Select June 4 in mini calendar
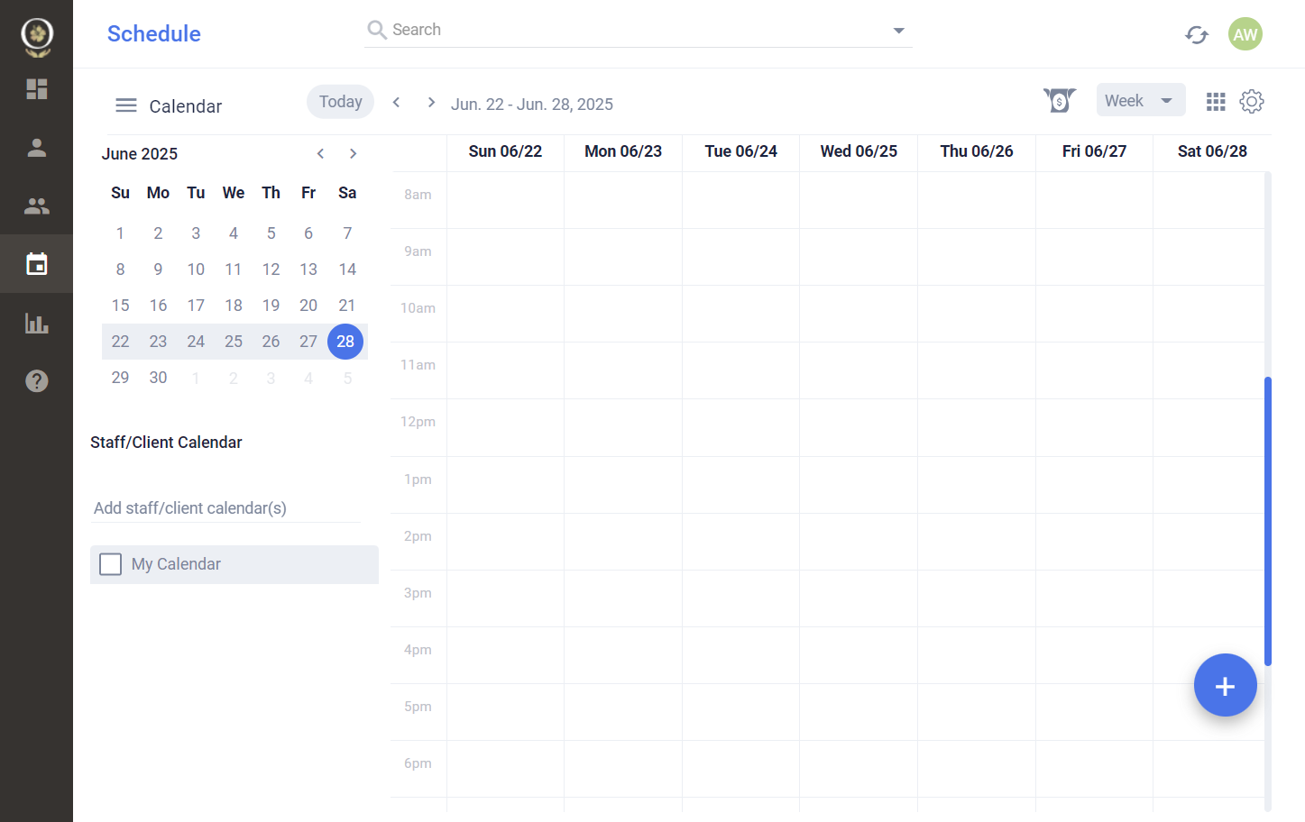1305x822 pixels. coord(234,233)
